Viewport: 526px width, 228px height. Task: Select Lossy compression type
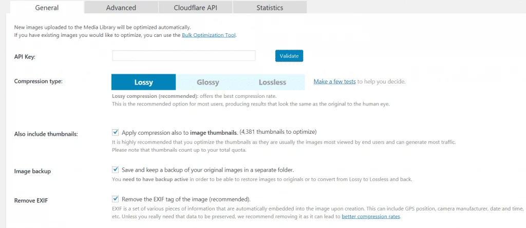click(x=144, y=82)
